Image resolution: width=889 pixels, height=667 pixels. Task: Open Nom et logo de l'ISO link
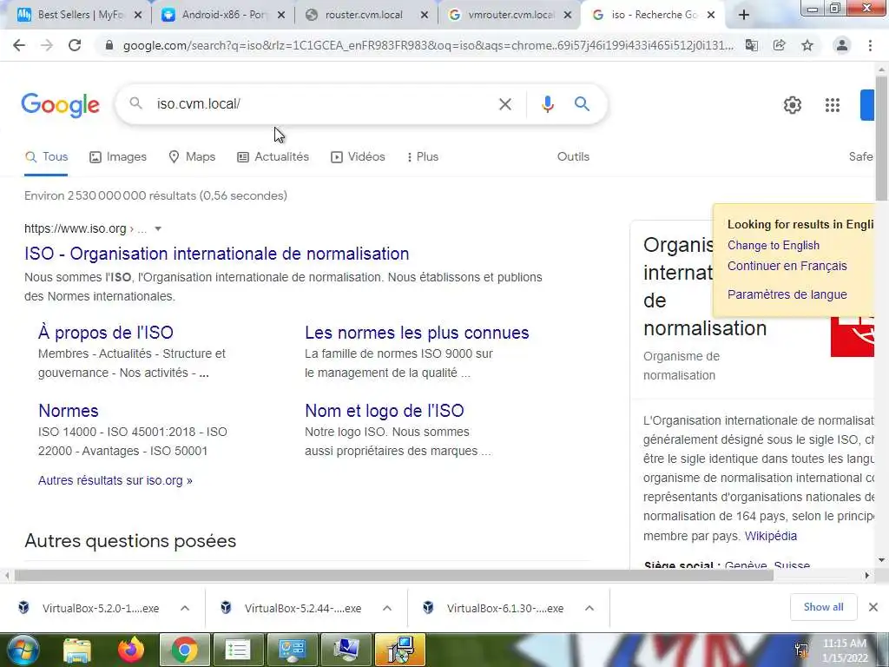(x=385, y=411)
